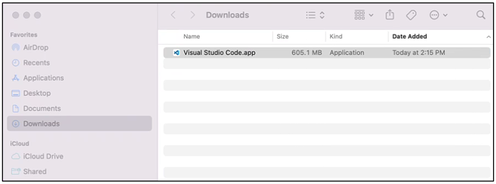Click the zoom window button
This screenshot has height=184, width=496.
pyautogui.click(x=37, y=15)
